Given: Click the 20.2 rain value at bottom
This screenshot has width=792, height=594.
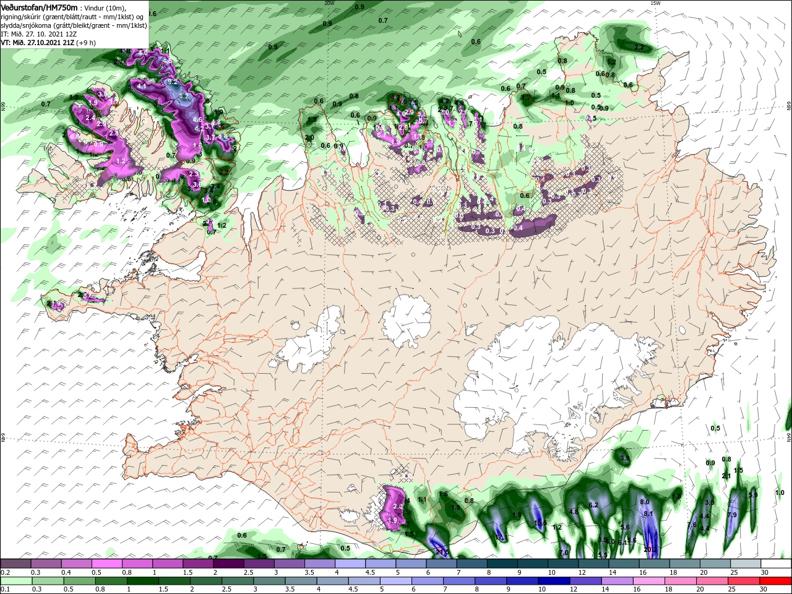Looking at the screenshot, I should (650, 549).
